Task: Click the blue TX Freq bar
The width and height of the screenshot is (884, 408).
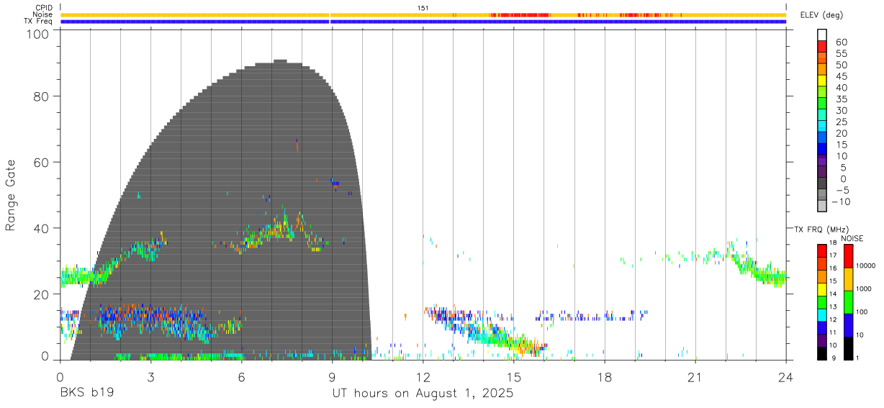Action: tap(423, 22)
